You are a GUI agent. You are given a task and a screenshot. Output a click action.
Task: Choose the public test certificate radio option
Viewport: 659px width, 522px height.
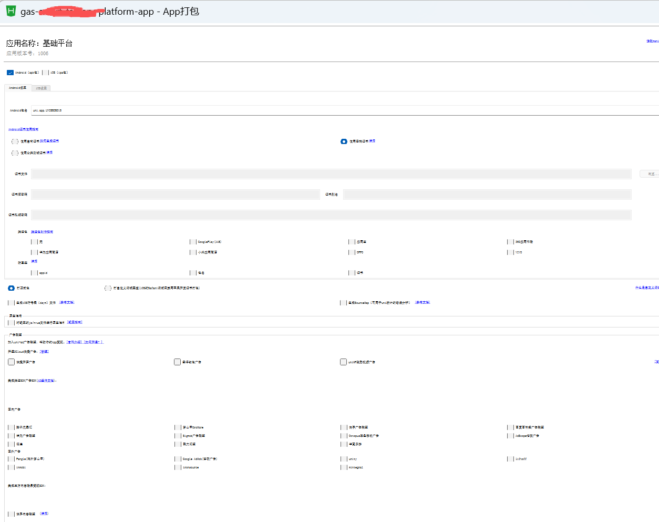point(15,153)
